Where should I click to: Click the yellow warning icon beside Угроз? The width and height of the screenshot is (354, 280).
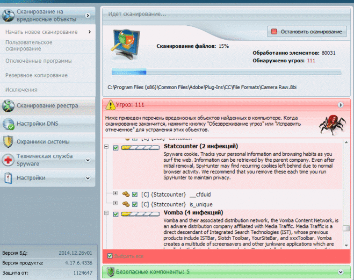tap(110, 104)
